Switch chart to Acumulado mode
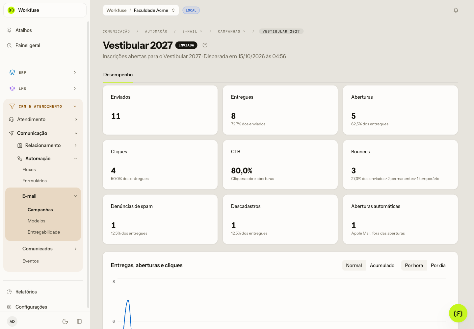 coord(382,266)
